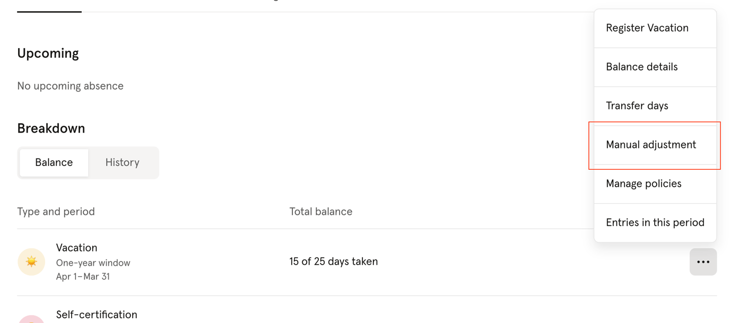Viewport: 730px width, 323px height.
Task: Choose "Transfer days" option
Action: click(x=637, y=106)
